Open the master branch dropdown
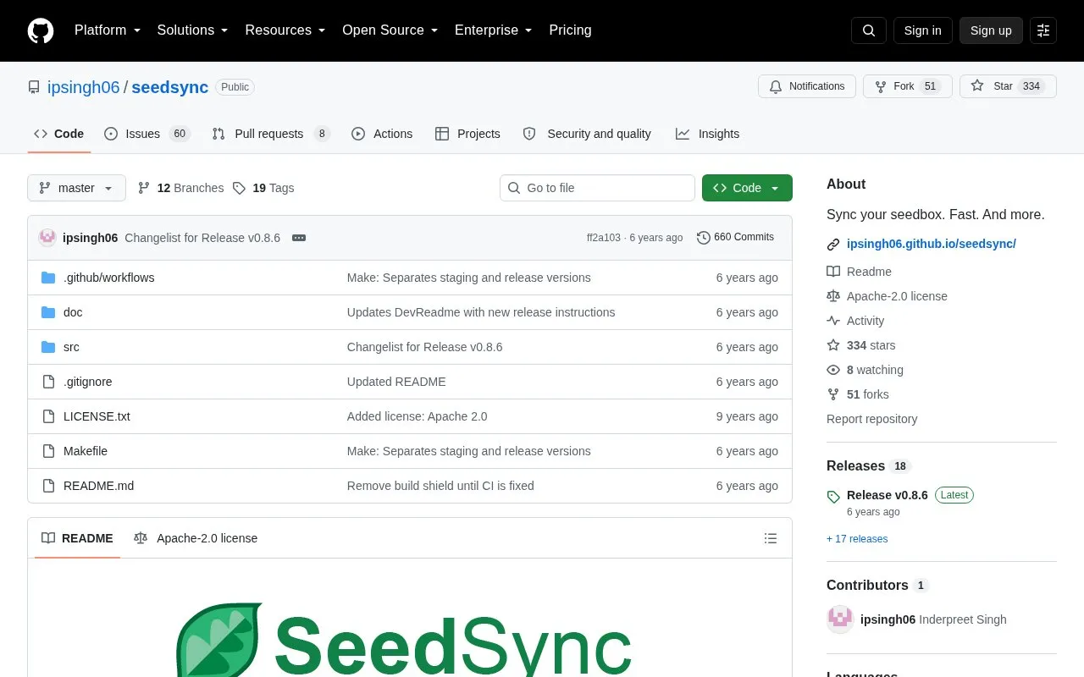This screenshot has width=1084, height=677. tap(76, 188)
